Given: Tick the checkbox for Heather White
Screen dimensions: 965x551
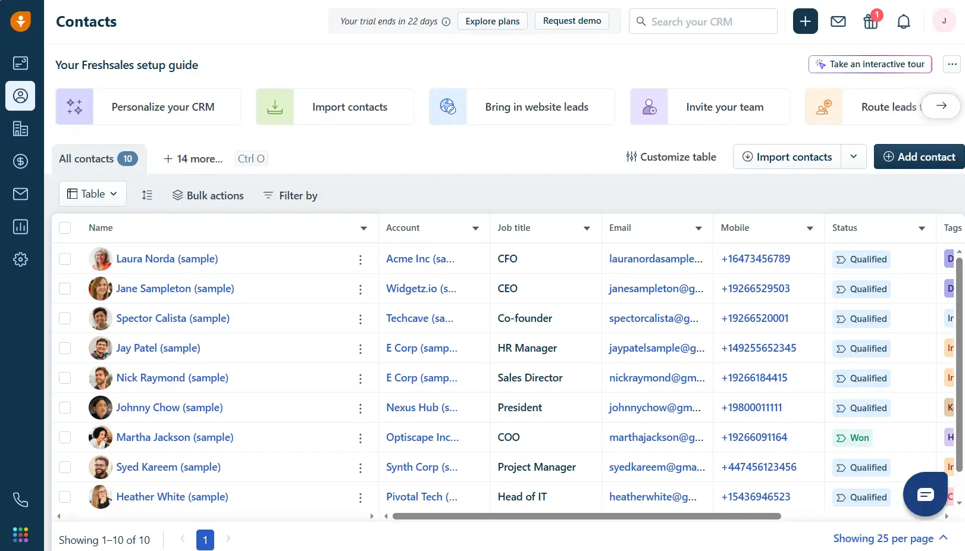Looking at the screenshot, I should pos(65,497).
